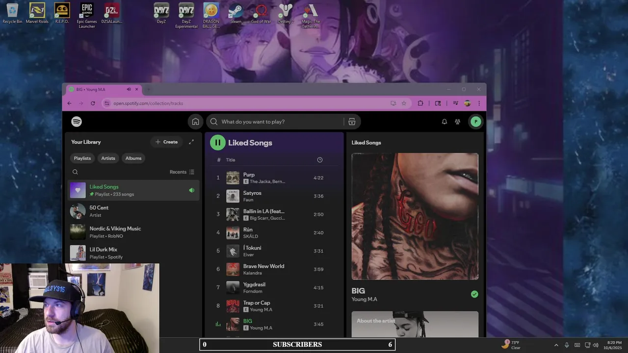Search in Your Library magnifier icon

[75, 172]
